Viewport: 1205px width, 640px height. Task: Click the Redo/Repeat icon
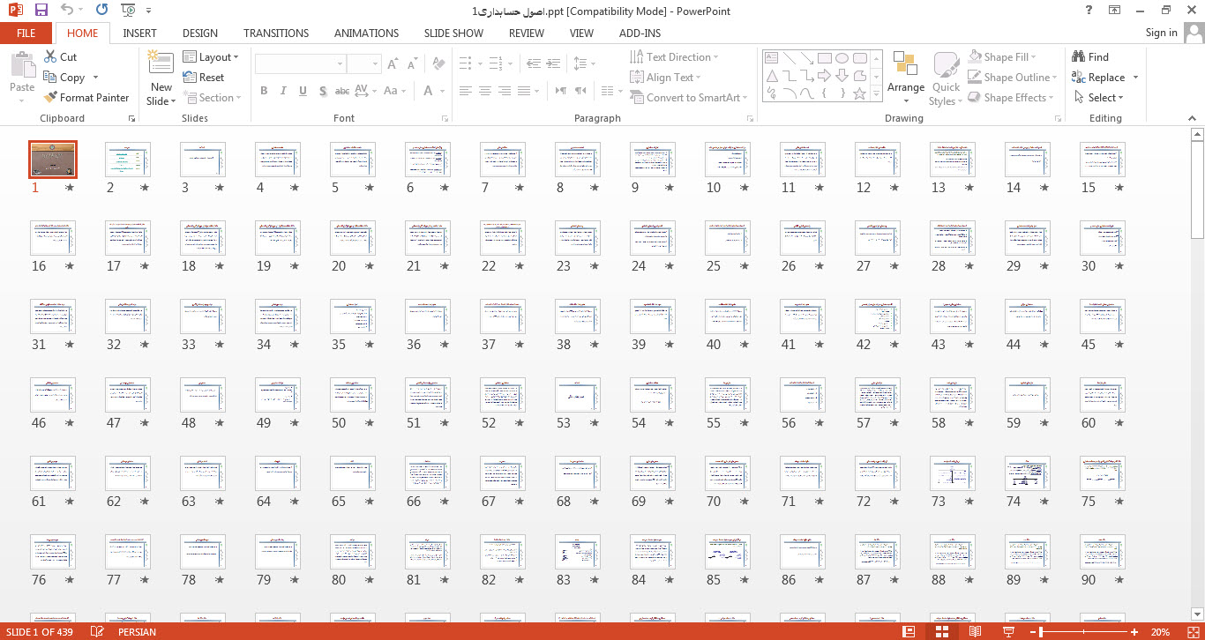pos(101,11)
